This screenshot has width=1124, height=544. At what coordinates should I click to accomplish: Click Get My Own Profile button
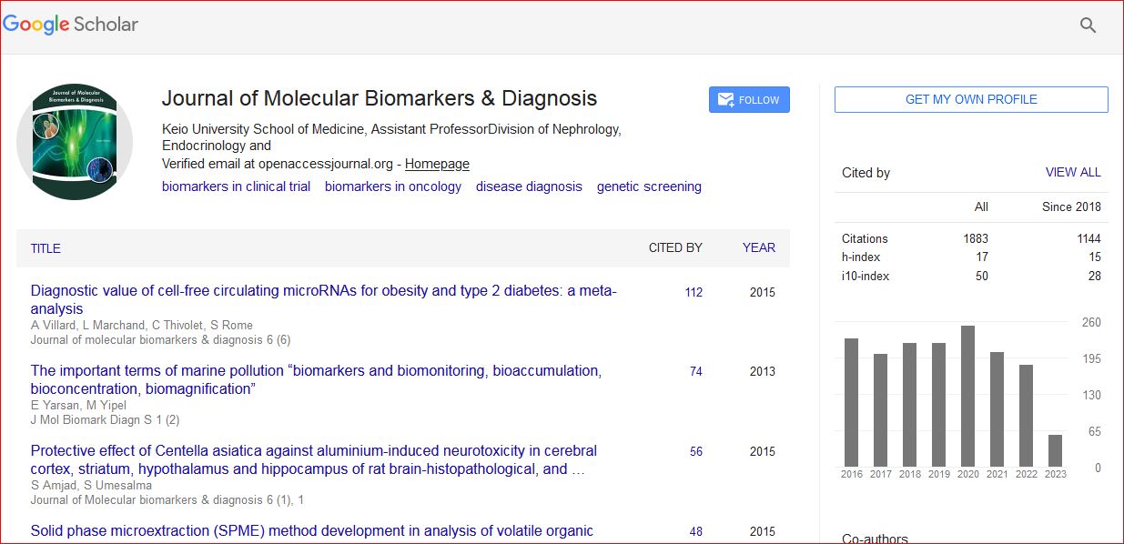[970, 99]
